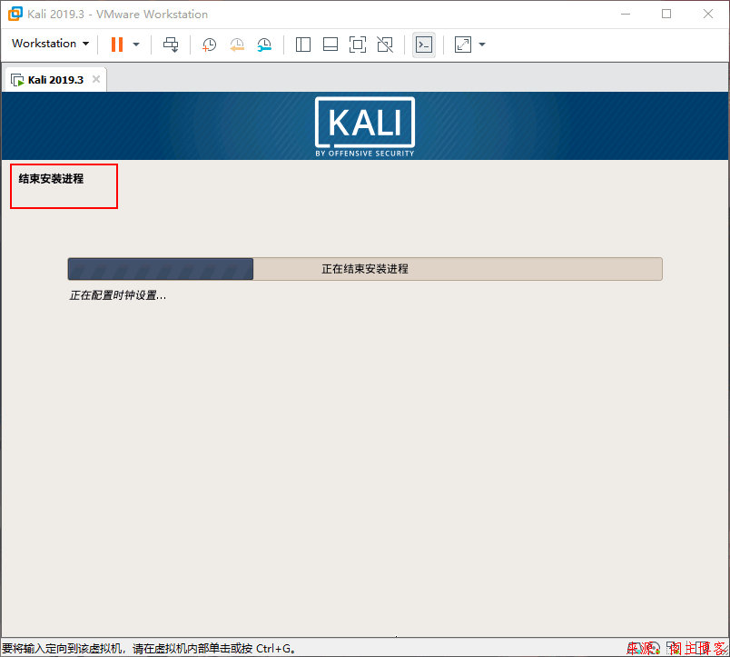Close the Kali 2019.3 tab
The width and height of the screenshot is (730, 657).
point(96,79)
